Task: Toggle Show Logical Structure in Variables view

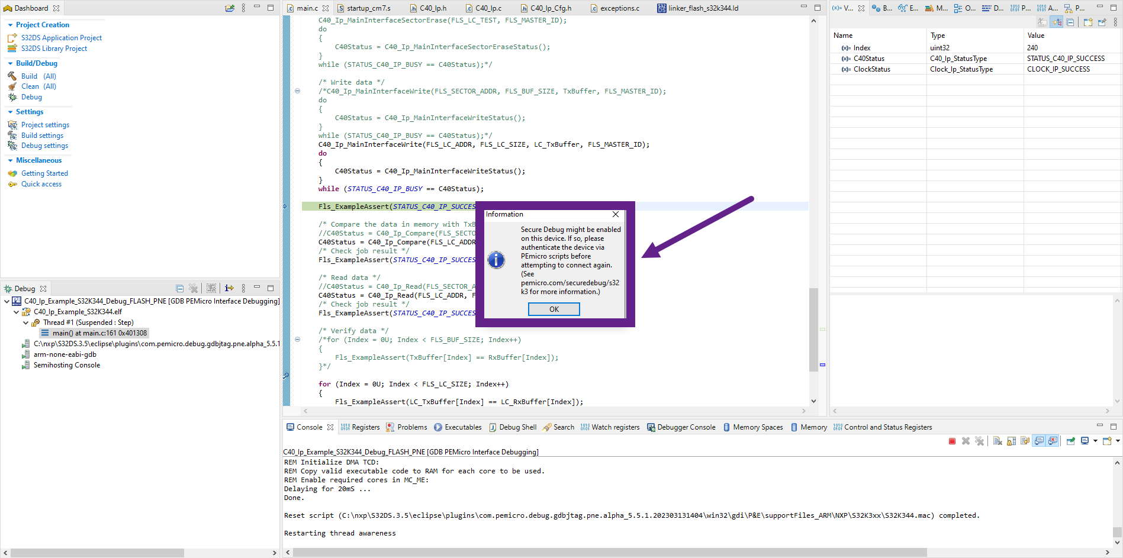Action: tap(1057, 22)
